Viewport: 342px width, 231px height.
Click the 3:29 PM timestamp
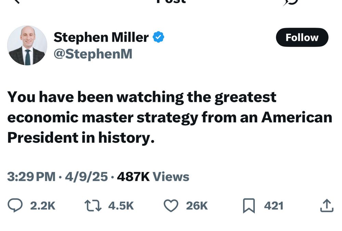click(x=31, y=176)
